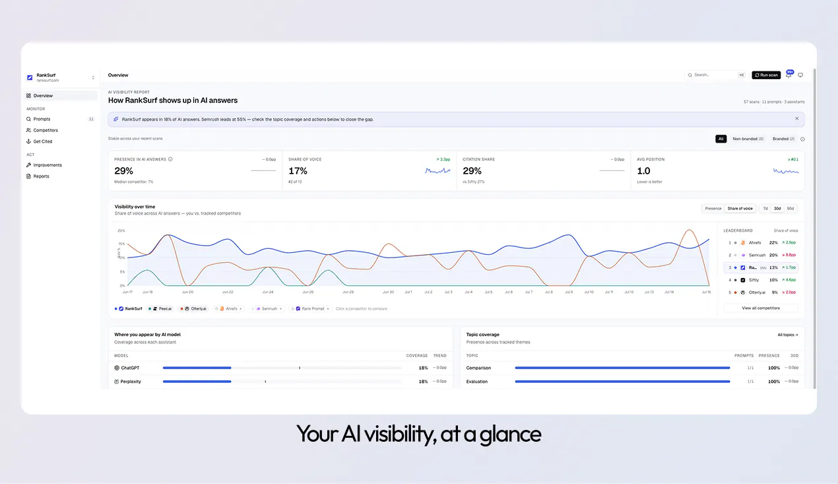Click '57 scans · 11 prompts · 3 assistants' summary
This screenshot has height=484, width=838.
774,102
